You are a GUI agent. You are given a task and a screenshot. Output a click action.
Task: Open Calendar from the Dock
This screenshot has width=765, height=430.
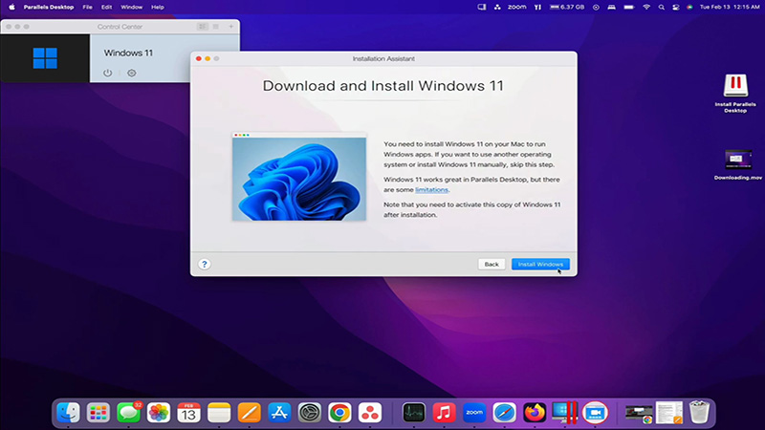pyautogui.click(x=188, y=413)
